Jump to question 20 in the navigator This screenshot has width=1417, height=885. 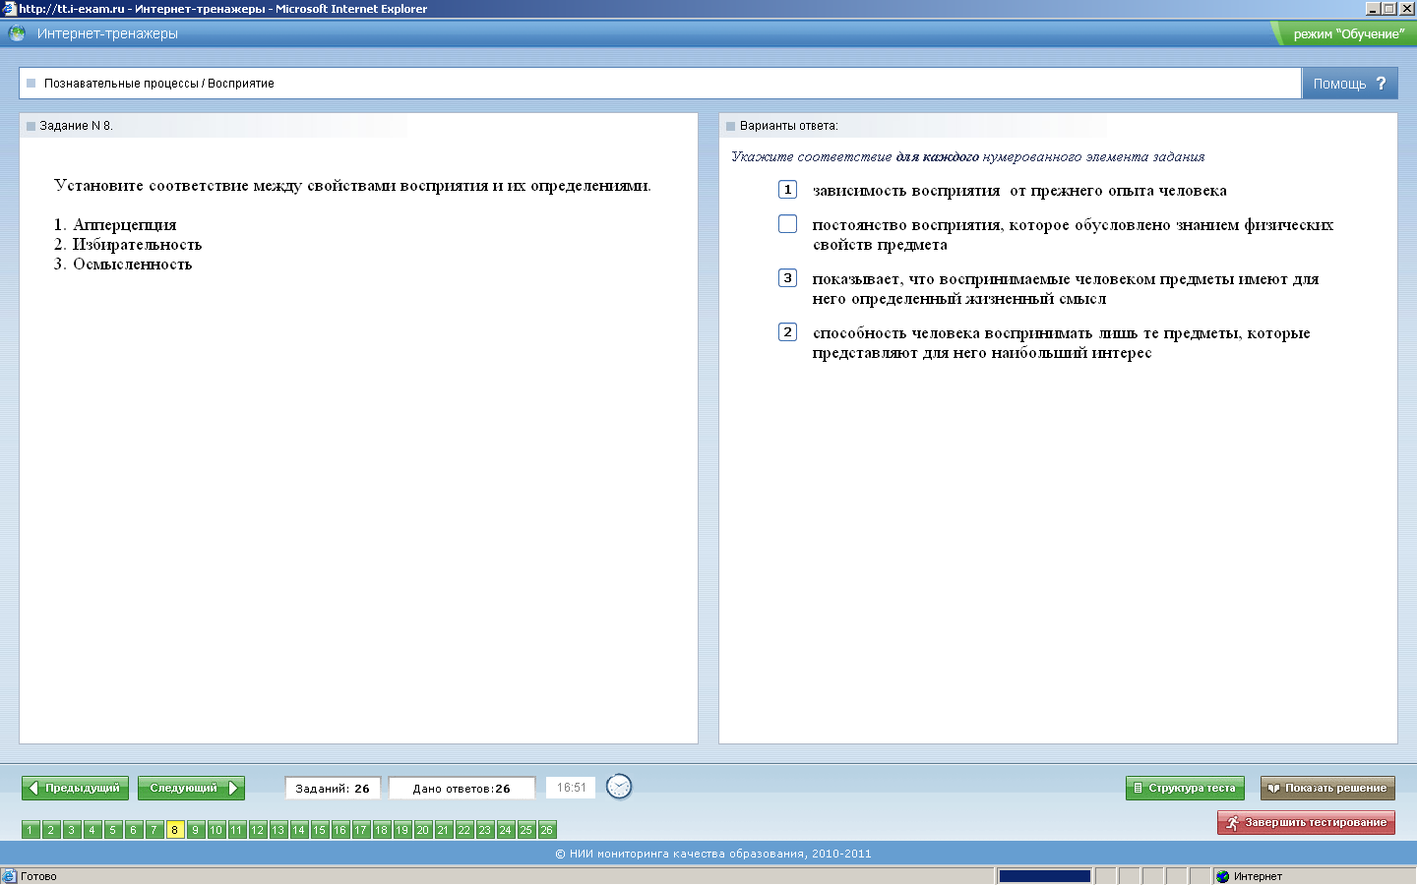[x=423, y=830]
